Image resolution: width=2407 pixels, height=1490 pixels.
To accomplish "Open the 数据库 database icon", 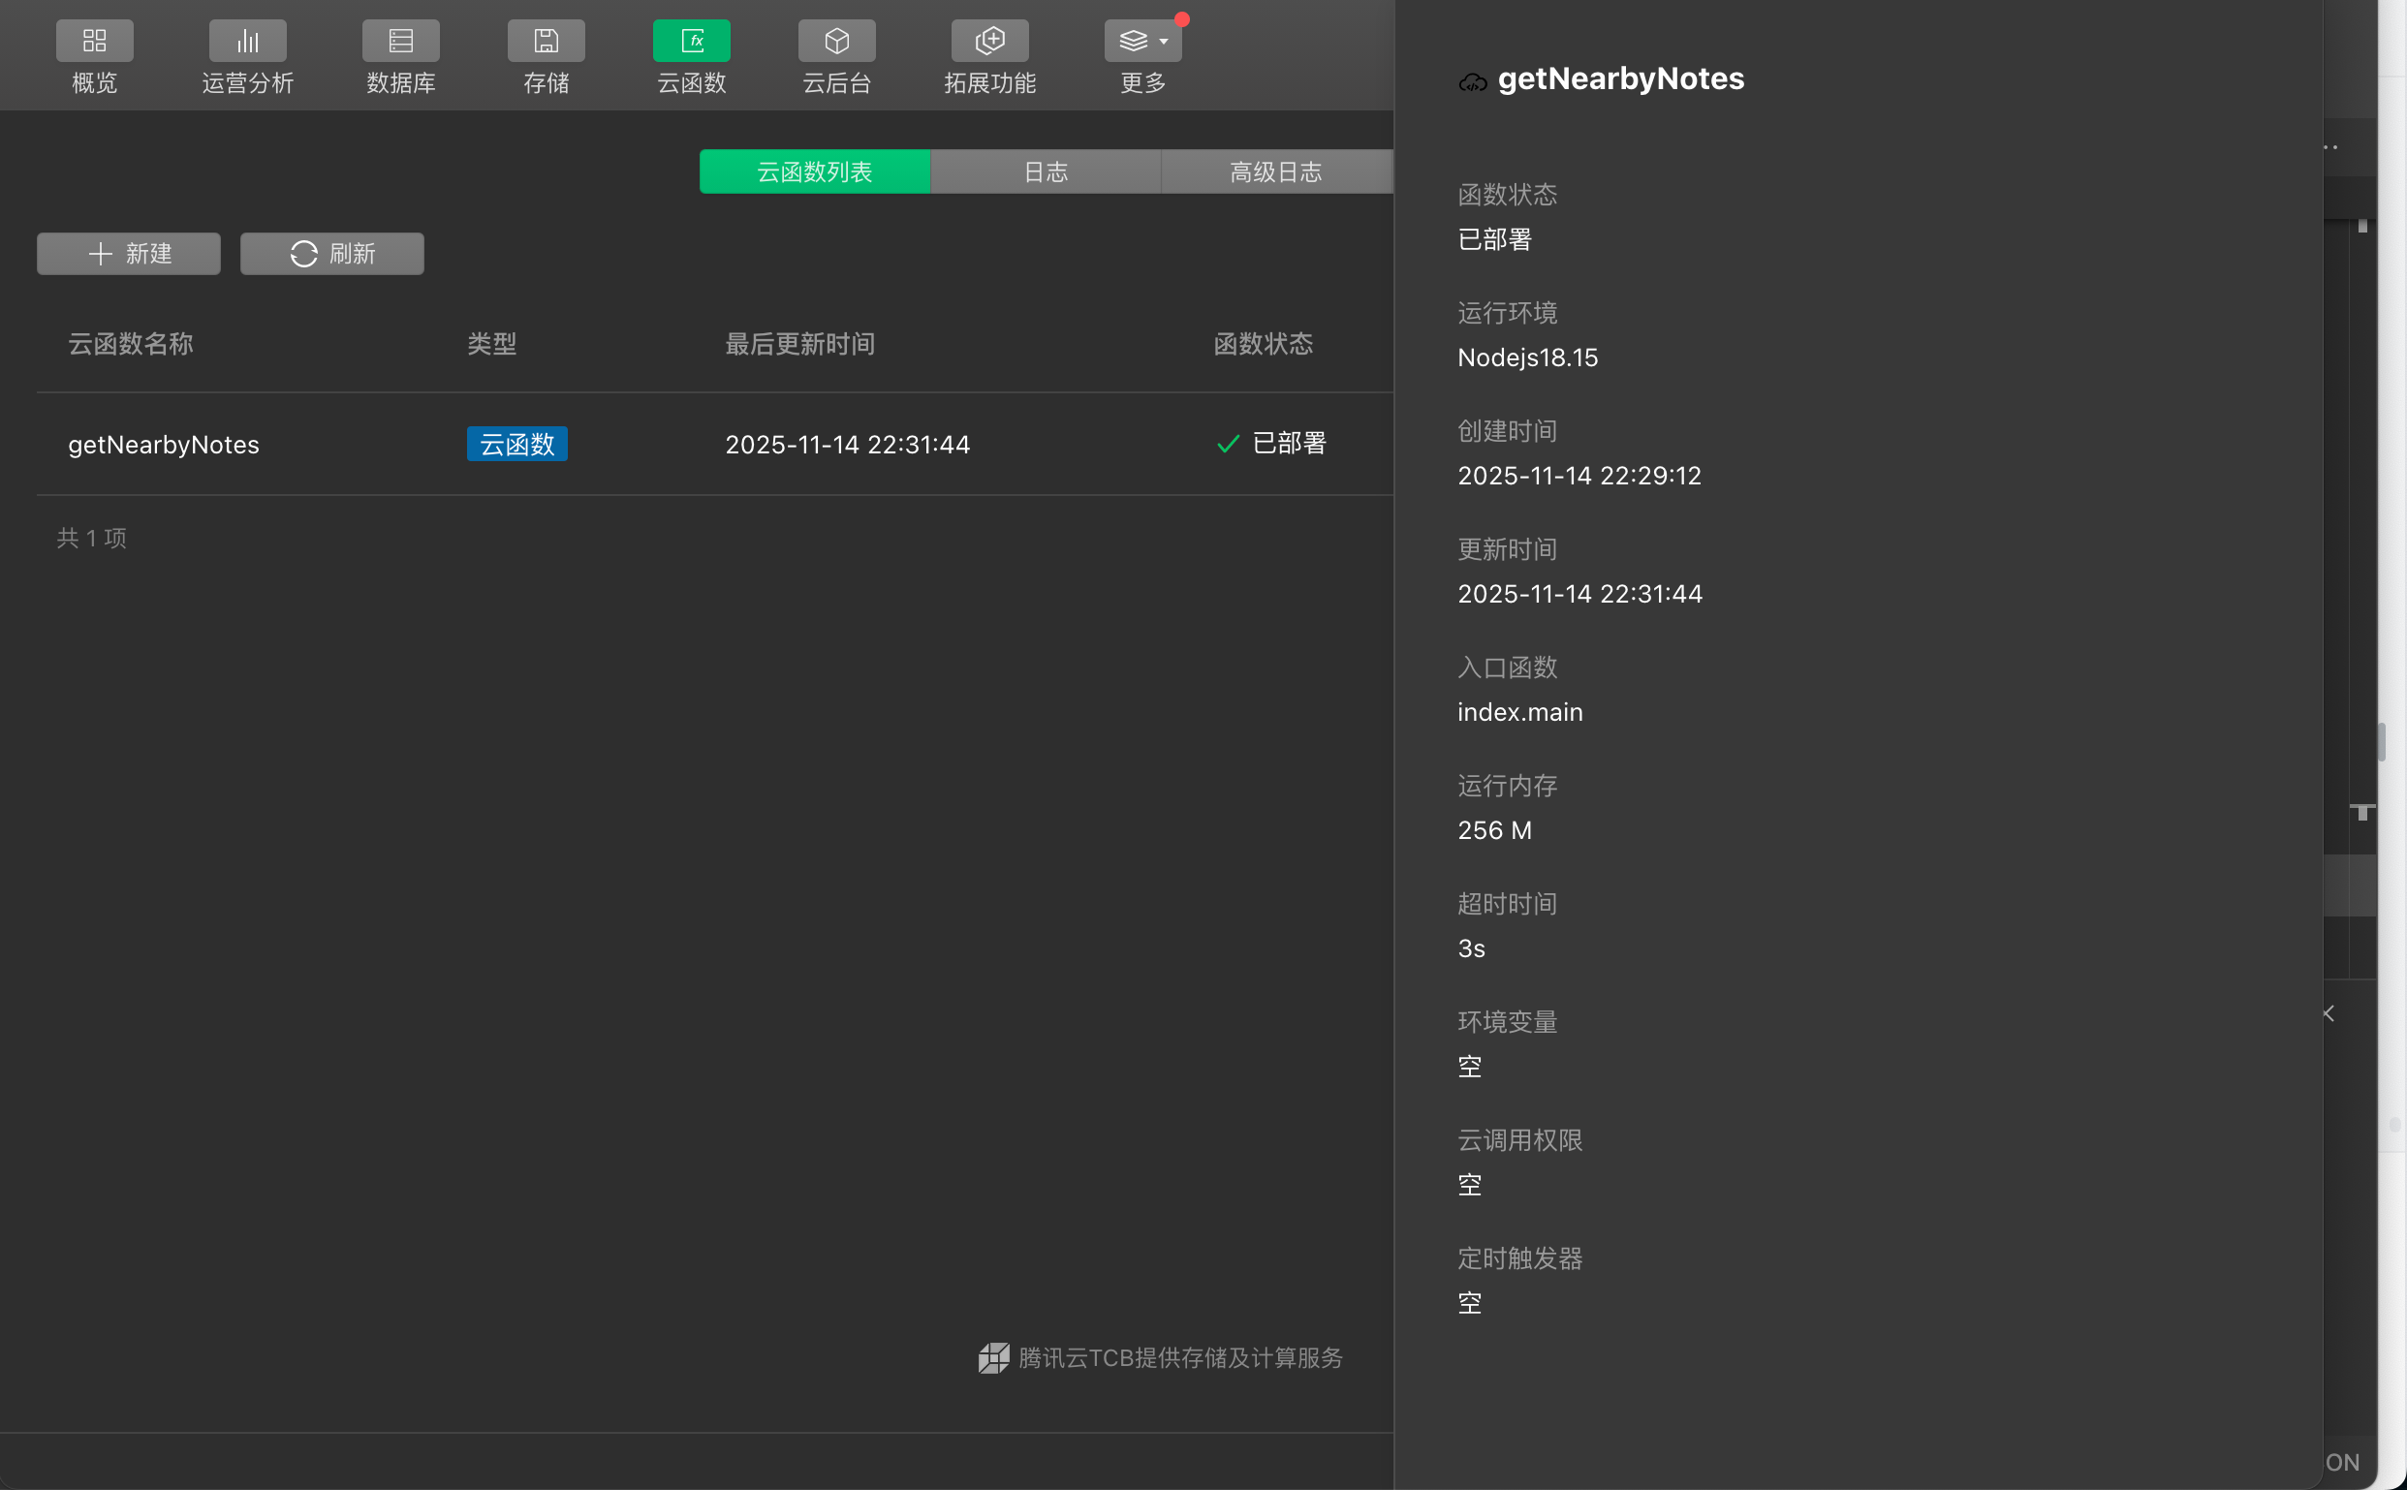I will coord(400,42).
